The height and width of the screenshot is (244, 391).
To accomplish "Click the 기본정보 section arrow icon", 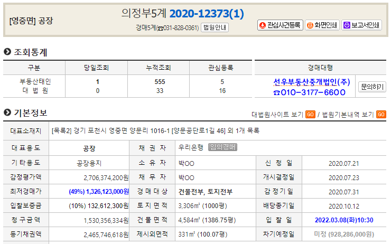I will click(7, 112).
